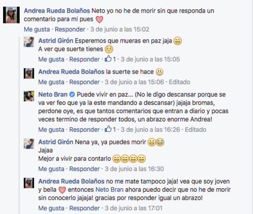Screen dimensions: 253x214
Task: Open the Neto Bran author name link
Action: pos(53,94)
